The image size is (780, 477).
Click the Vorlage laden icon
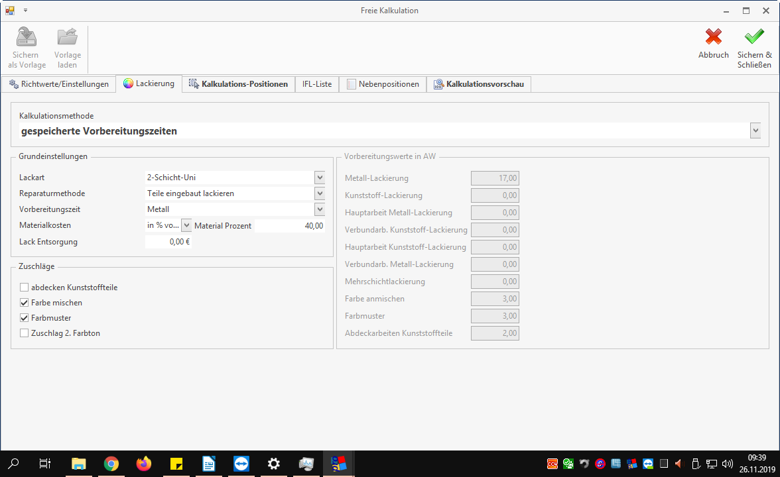(67, 38)
